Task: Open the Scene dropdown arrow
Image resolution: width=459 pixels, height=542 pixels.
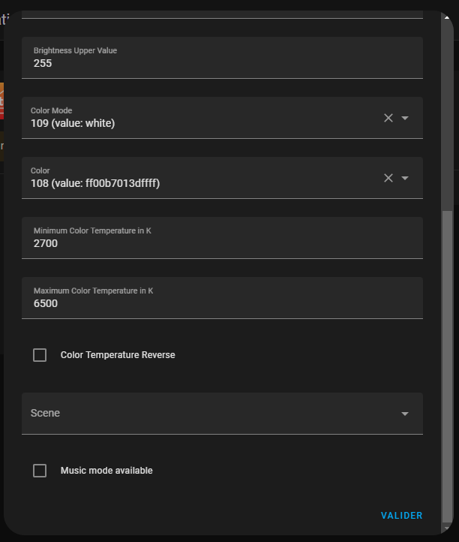Action: pyautogui.click(x=405, y=414)
